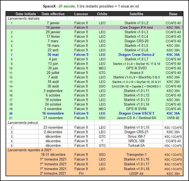The width and height of the screenshot is (189, 181).
Task: Select 'Jason-CS A / Sentinel-6A' cell
Action: (x=136, y=118)
